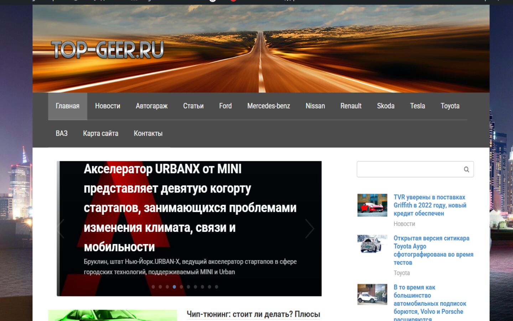Go to next slide with right arrow
This screenshot has width=513, height=321.
coord(310,229)
